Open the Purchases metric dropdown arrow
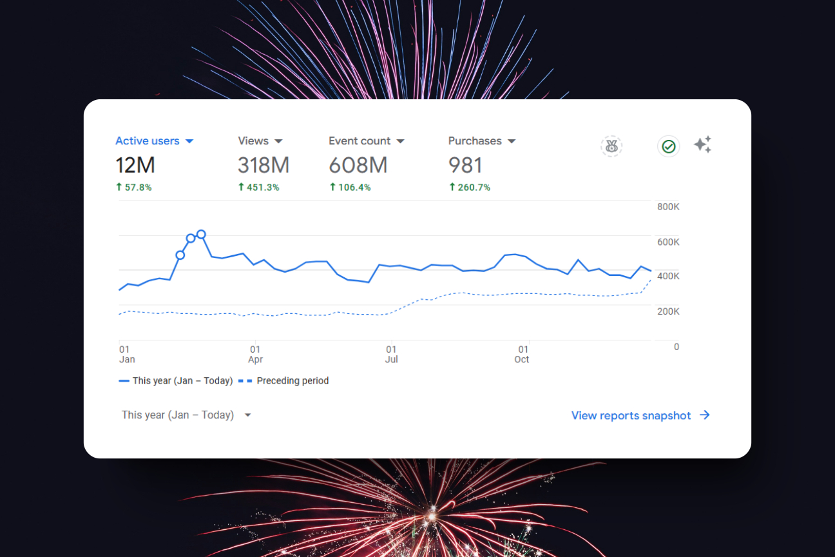Screen dimensions: 835x557 coord(512,141)
